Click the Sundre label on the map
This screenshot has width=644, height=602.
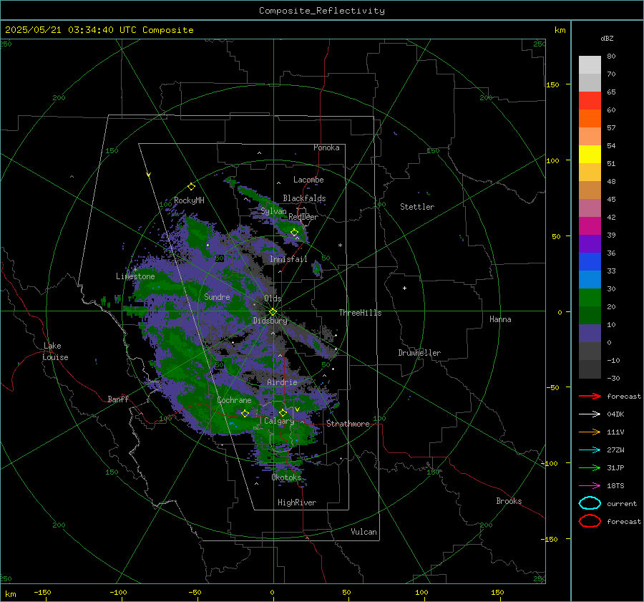(217, 296)
